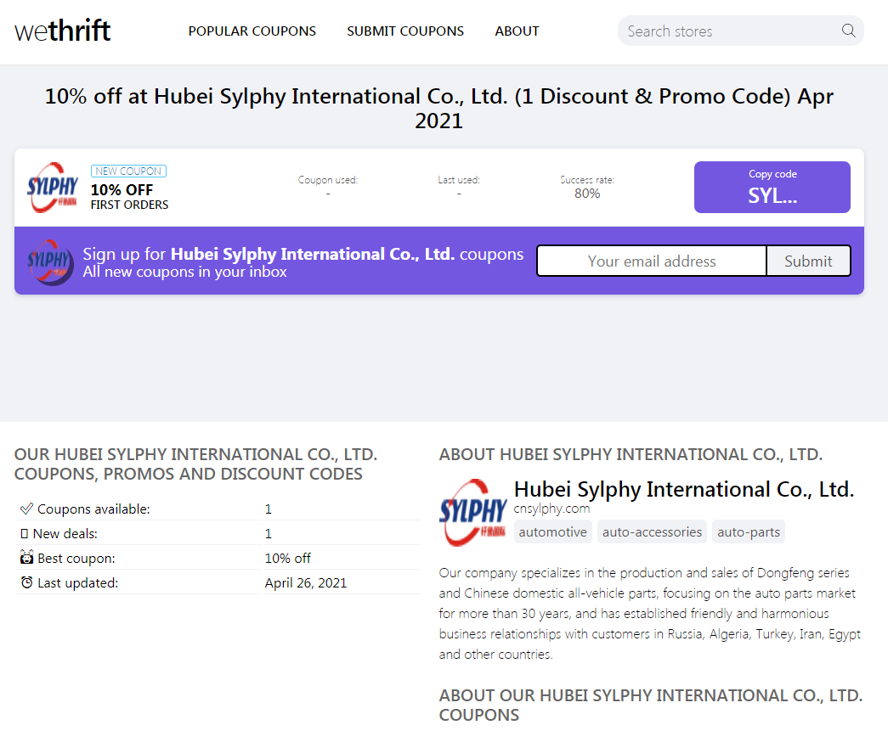This screenshot has height=742, width=888.
Task: Click the New deals icon
Action: (24, 534)
